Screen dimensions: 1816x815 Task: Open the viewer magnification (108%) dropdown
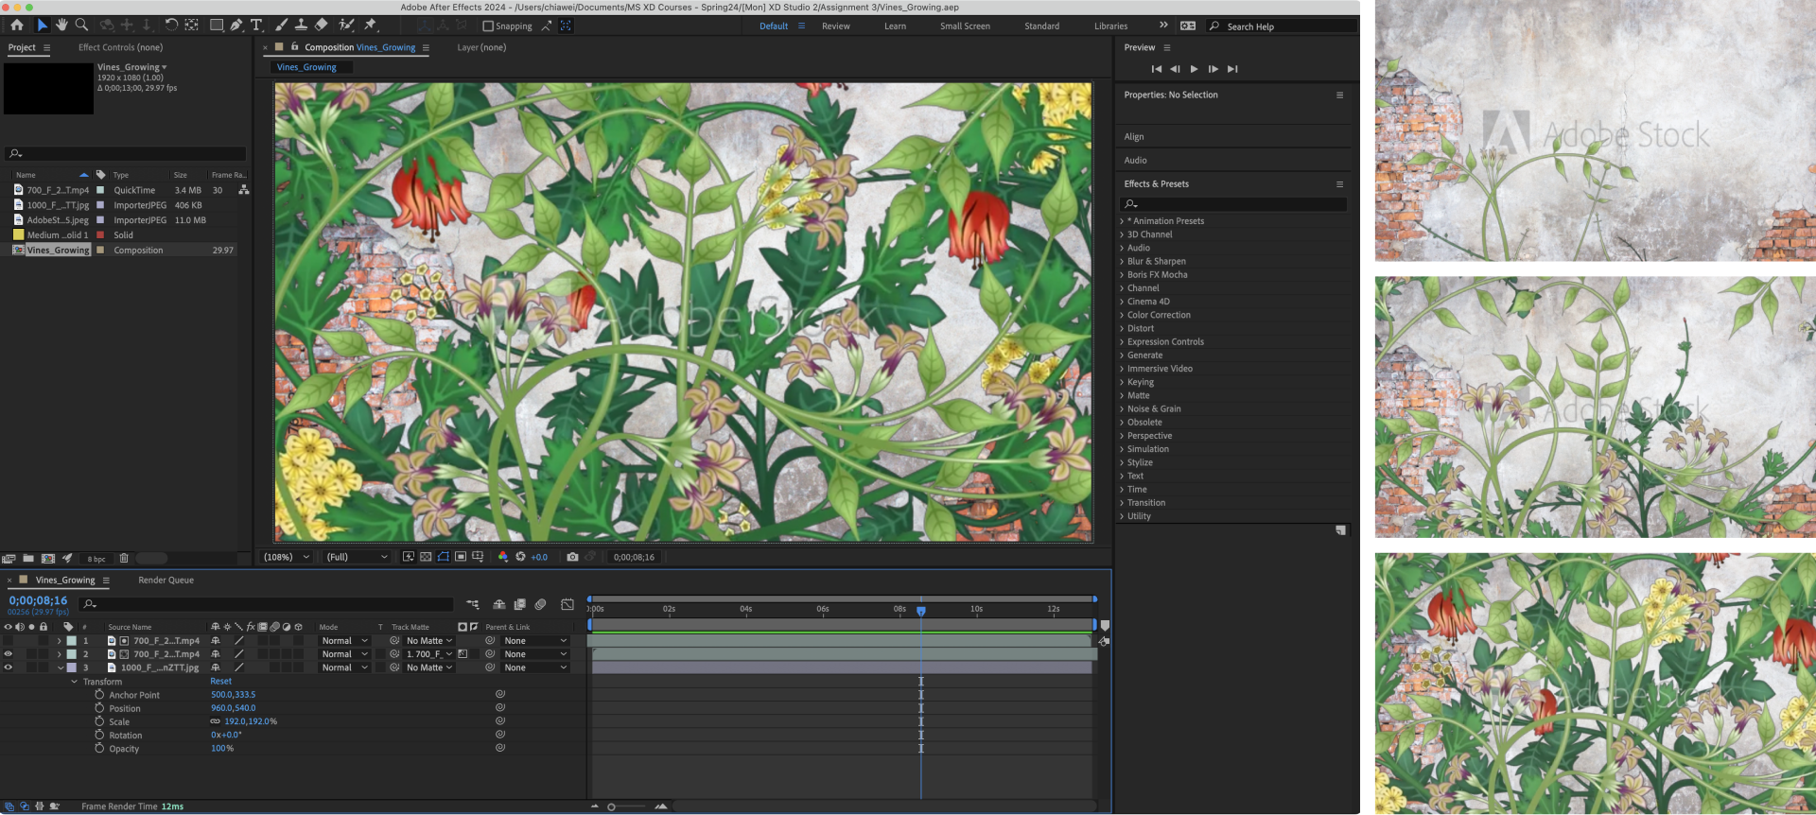(286, 557)
